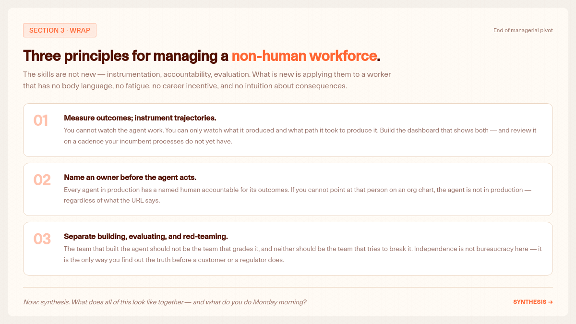Select the 02 number marker
Screen dimensions: 576x324
(42, 180)
